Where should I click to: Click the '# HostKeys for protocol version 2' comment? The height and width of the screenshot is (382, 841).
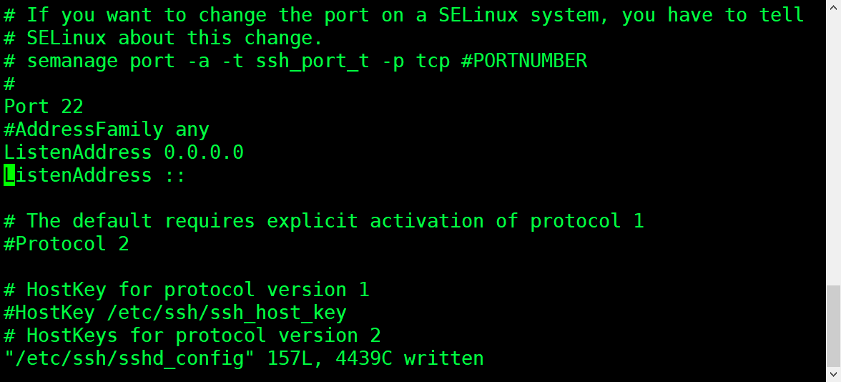pyautogui.click(x=192, y=336)
